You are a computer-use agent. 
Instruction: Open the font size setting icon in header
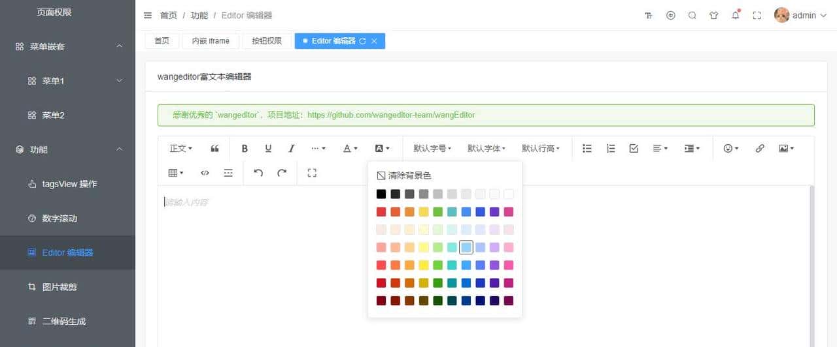(x=649, y=16)
